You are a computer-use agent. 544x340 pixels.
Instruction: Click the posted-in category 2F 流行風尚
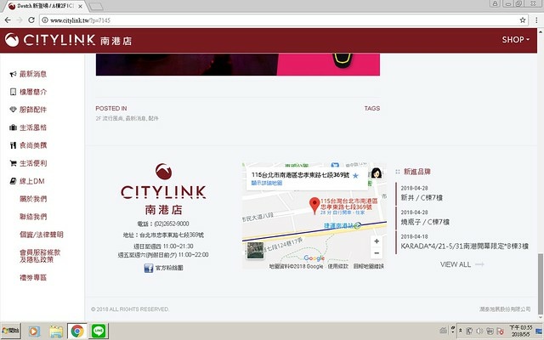(110, 118)
